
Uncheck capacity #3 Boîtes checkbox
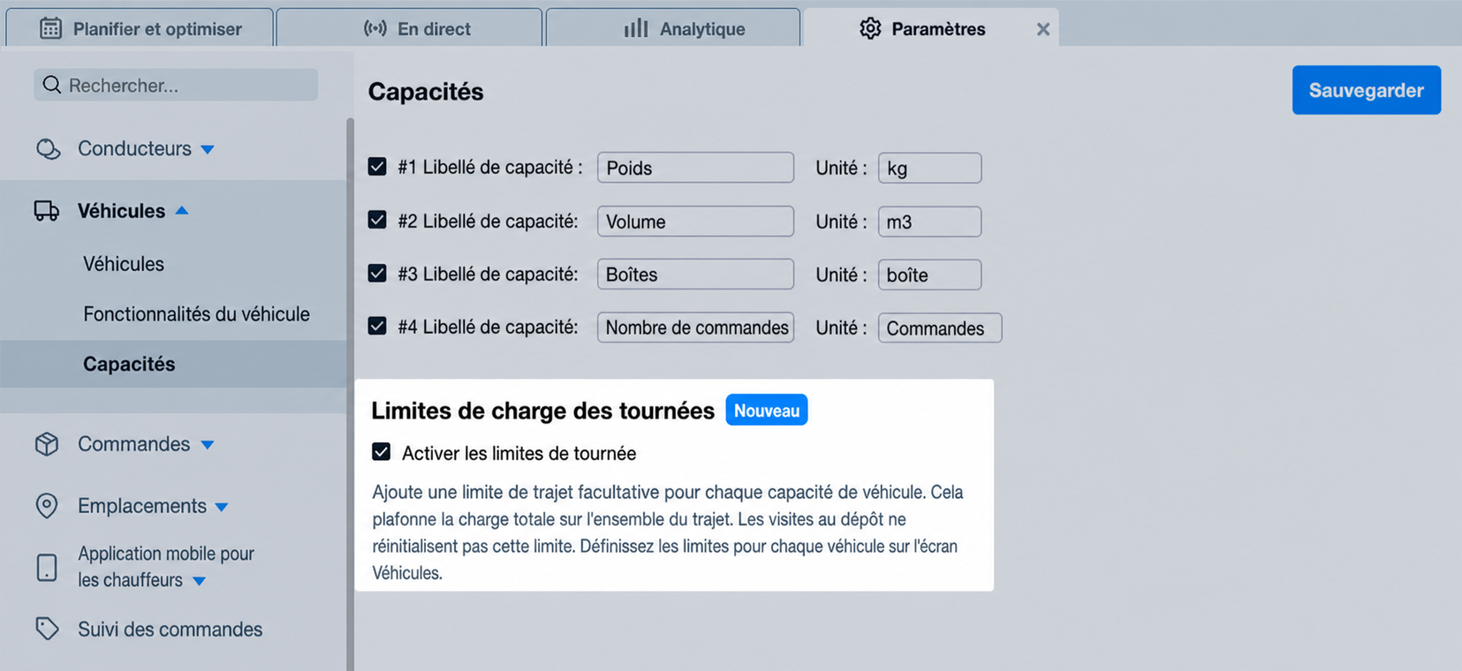[377, 274]
